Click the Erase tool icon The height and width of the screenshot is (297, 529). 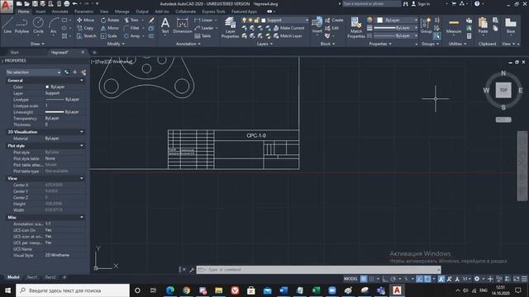151,20
